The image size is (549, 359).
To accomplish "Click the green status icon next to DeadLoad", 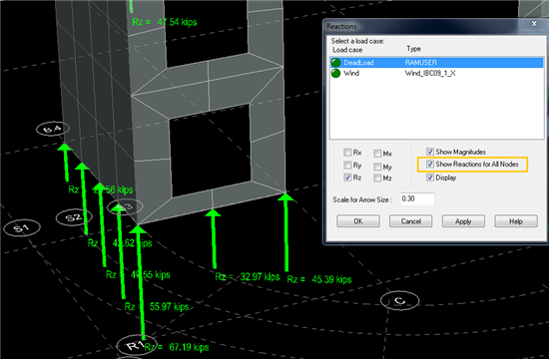I will (335, 63).
